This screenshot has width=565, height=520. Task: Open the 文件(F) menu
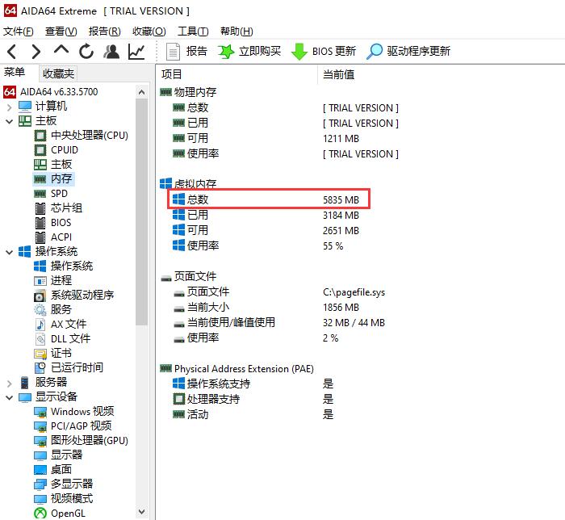coord(19,31)
